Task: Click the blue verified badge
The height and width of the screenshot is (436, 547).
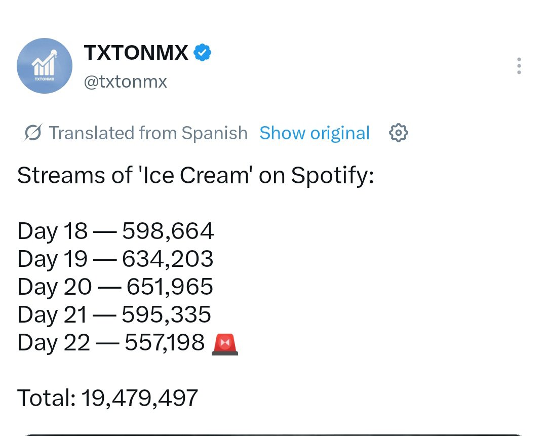Action: pyautogui.click(x=202, y=53)
